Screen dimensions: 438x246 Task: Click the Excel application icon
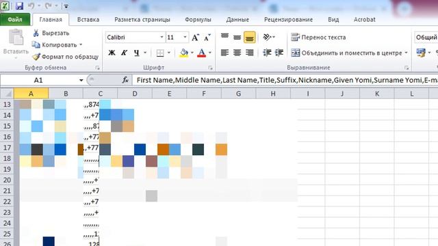click(x=5, y=5)
